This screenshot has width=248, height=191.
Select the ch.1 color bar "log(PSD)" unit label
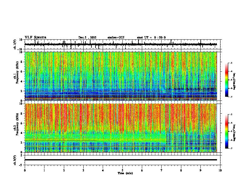coord(234,81)
